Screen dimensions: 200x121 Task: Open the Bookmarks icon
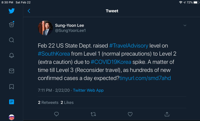11,87
